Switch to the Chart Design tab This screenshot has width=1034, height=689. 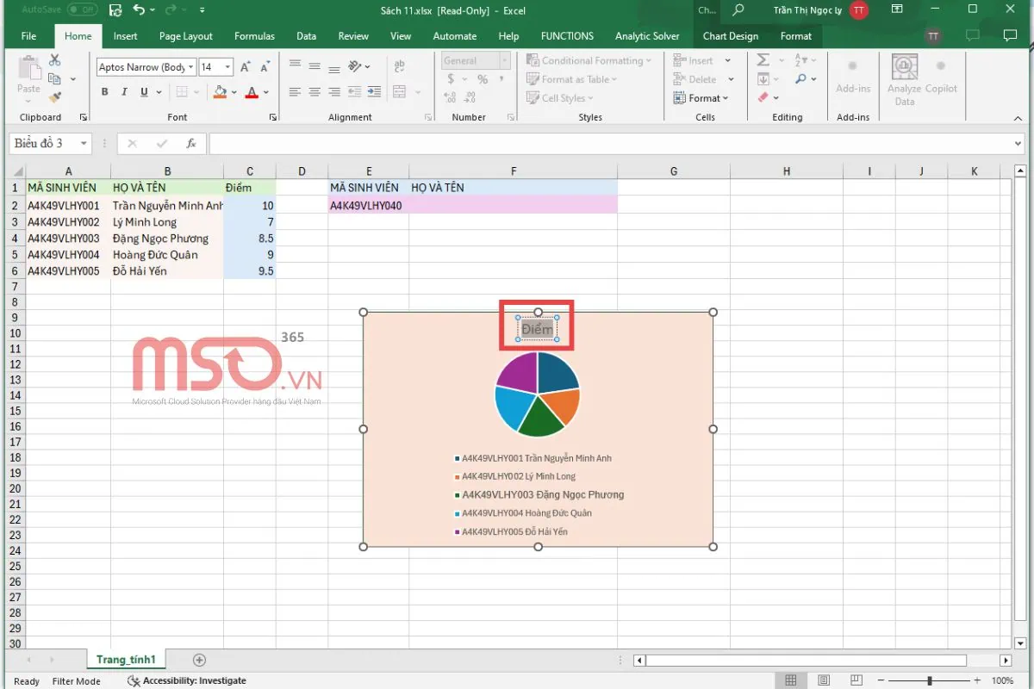[x=731, y=36]
